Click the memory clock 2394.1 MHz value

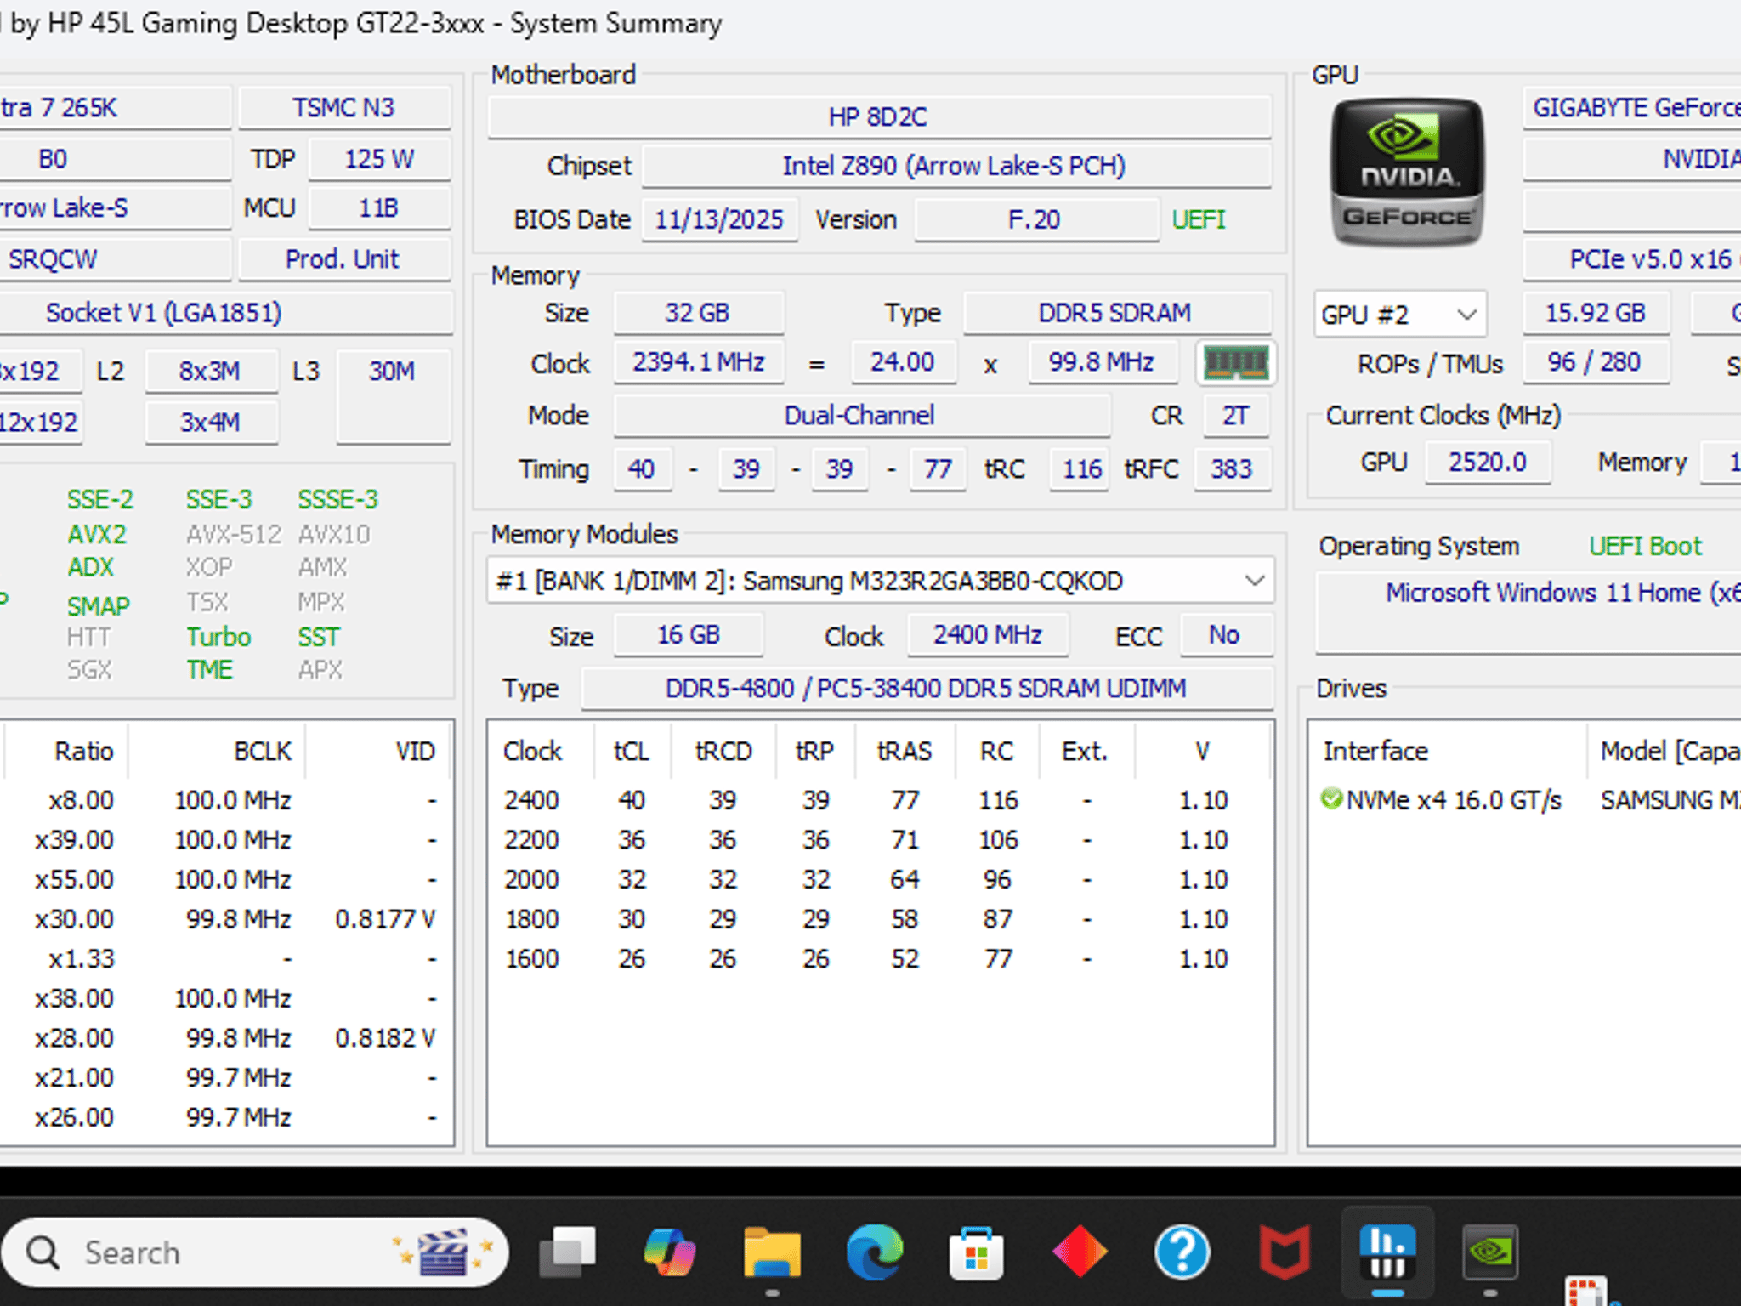pyautogui.click(x=698, y=362)
